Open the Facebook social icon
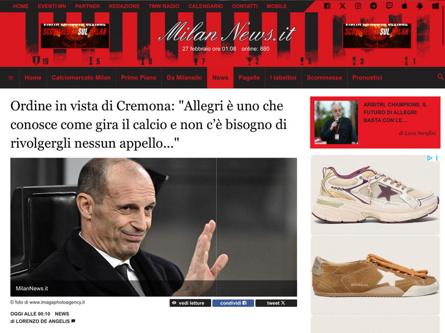The width and height of the screenshot is (445, 333). 327,6
